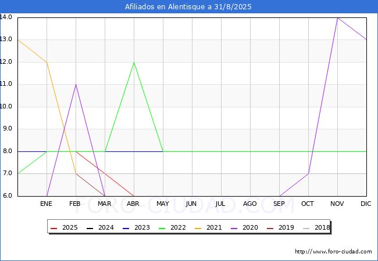378x261 pixels.
Task: Open the foro-ciudad.com URL link
Action: click(x=333, y=252)
